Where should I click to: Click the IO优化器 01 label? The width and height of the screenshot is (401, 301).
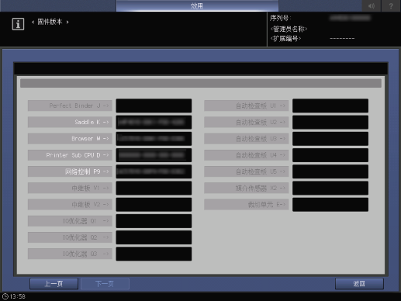70,221
